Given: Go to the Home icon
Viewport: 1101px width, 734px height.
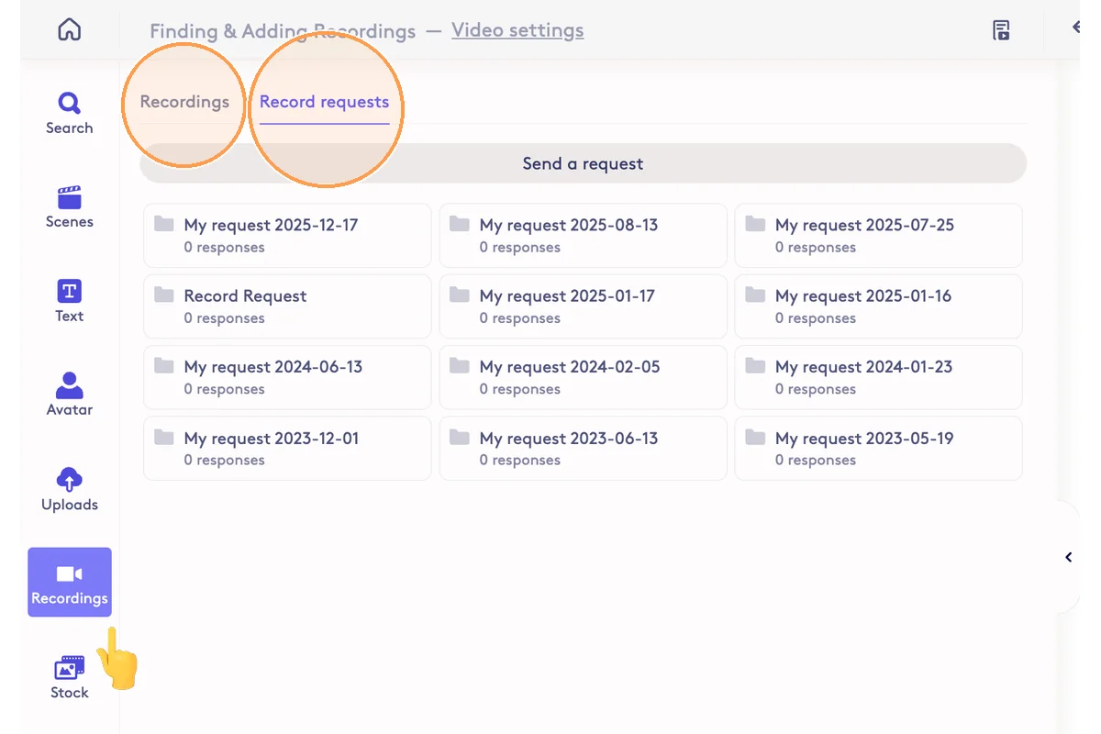Looking at the screenshot, I should click(x=69, y=30).
